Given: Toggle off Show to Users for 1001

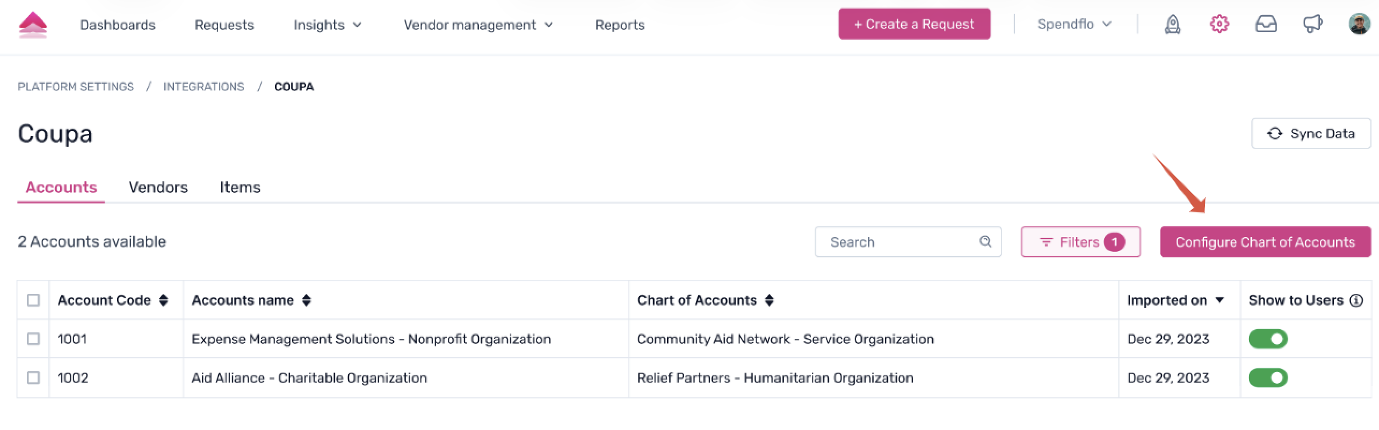Looking at the screenshot, I should tap(1268, 339).
